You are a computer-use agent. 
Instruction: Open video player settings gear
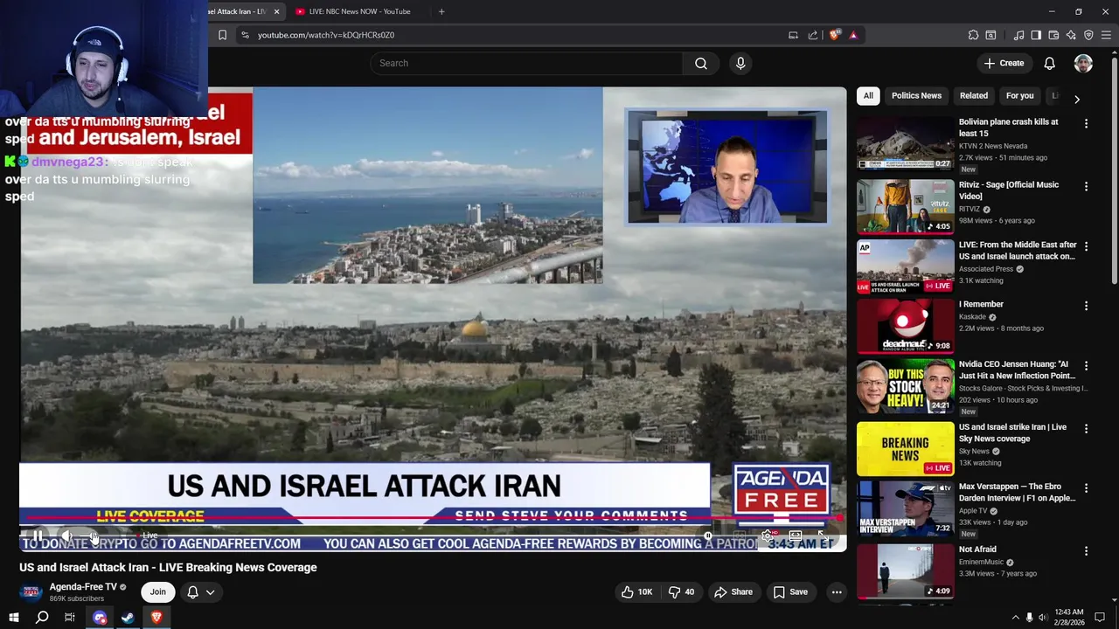pyautogui.click(x=767, y=536)
